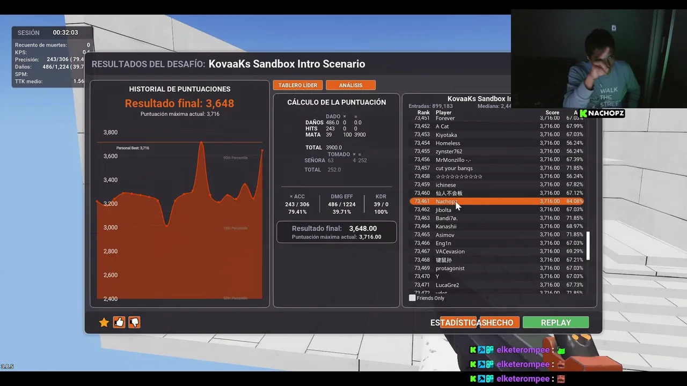Select player LucaGre2 in leaderboard

497,285
